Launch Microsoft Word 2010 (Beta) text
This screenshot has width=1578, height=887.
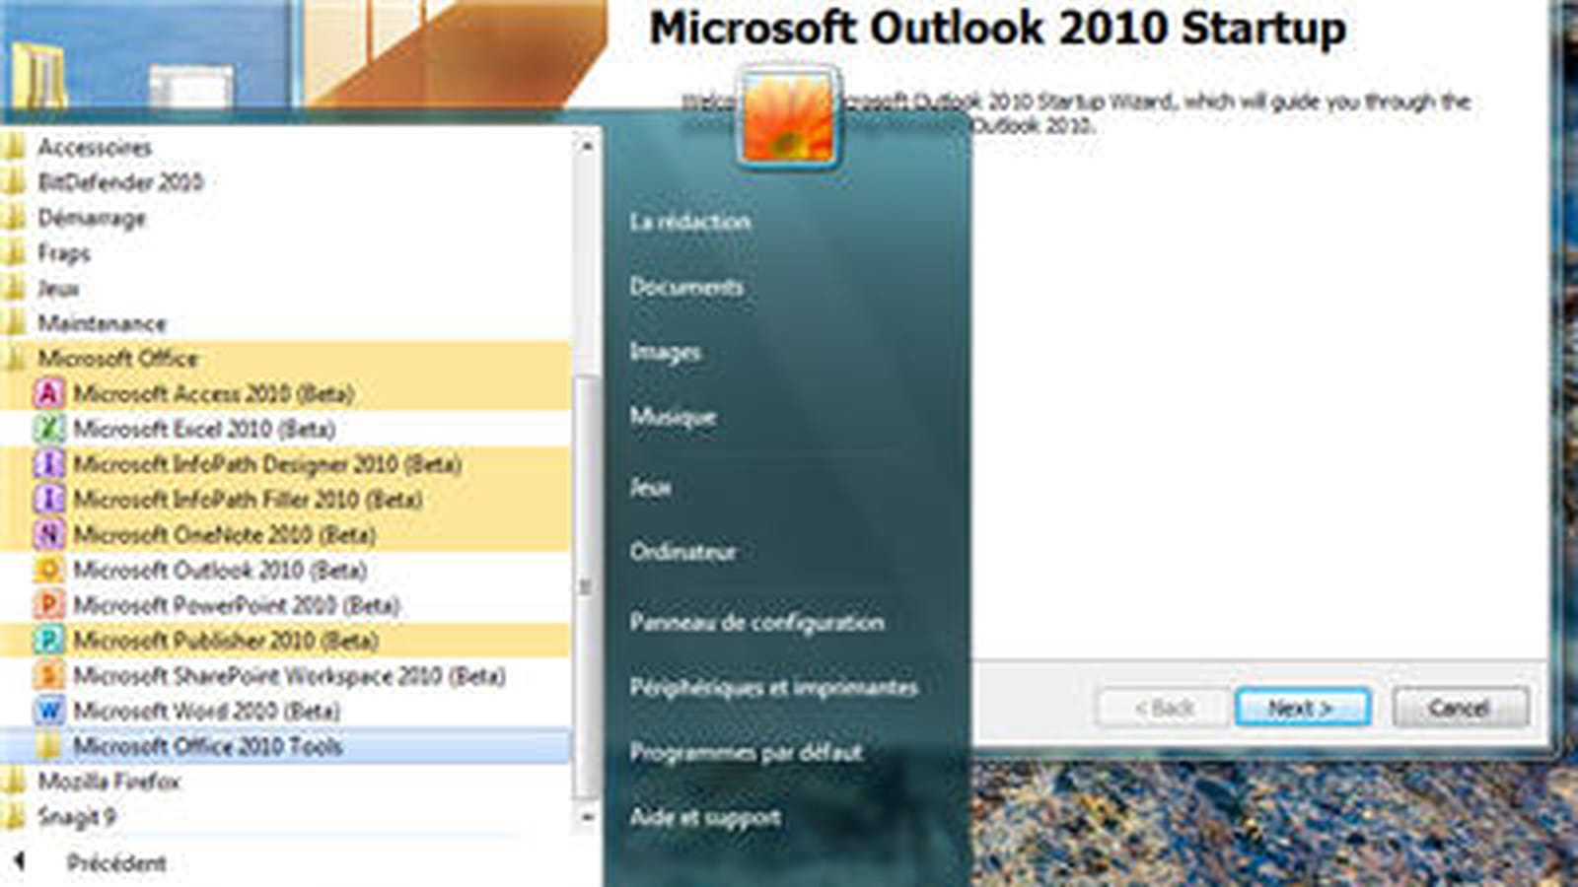pos(206,711)
